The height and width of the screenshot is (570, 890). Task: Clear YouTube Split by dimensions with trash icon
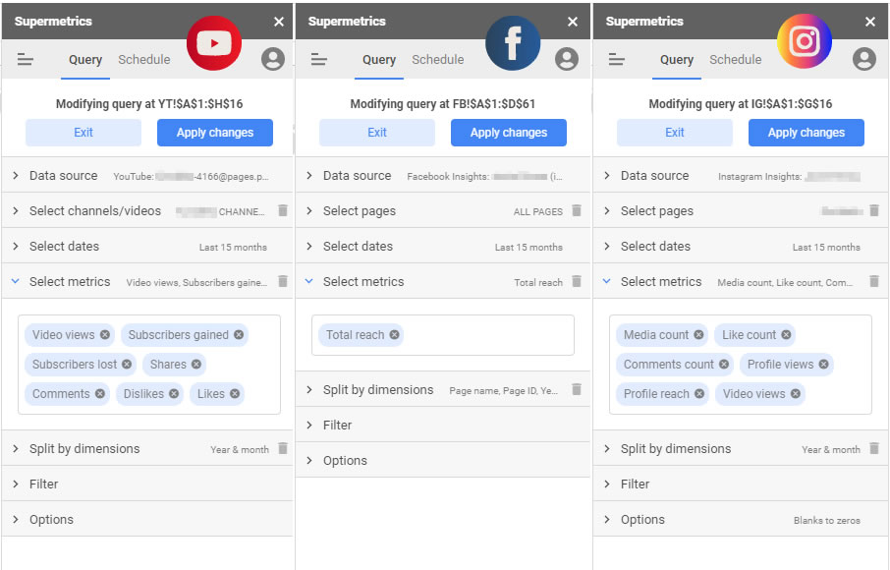coord(283,448)
